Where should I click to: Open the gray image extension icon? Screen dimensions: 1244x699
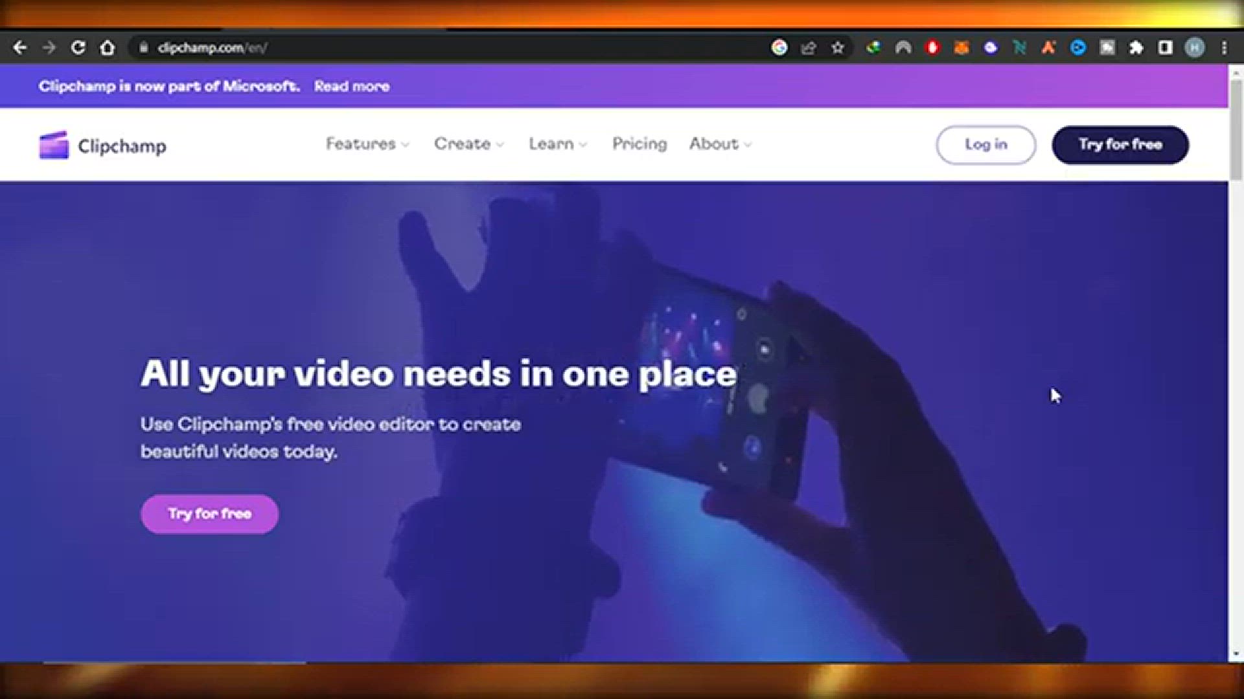[x=1107, y=47]
